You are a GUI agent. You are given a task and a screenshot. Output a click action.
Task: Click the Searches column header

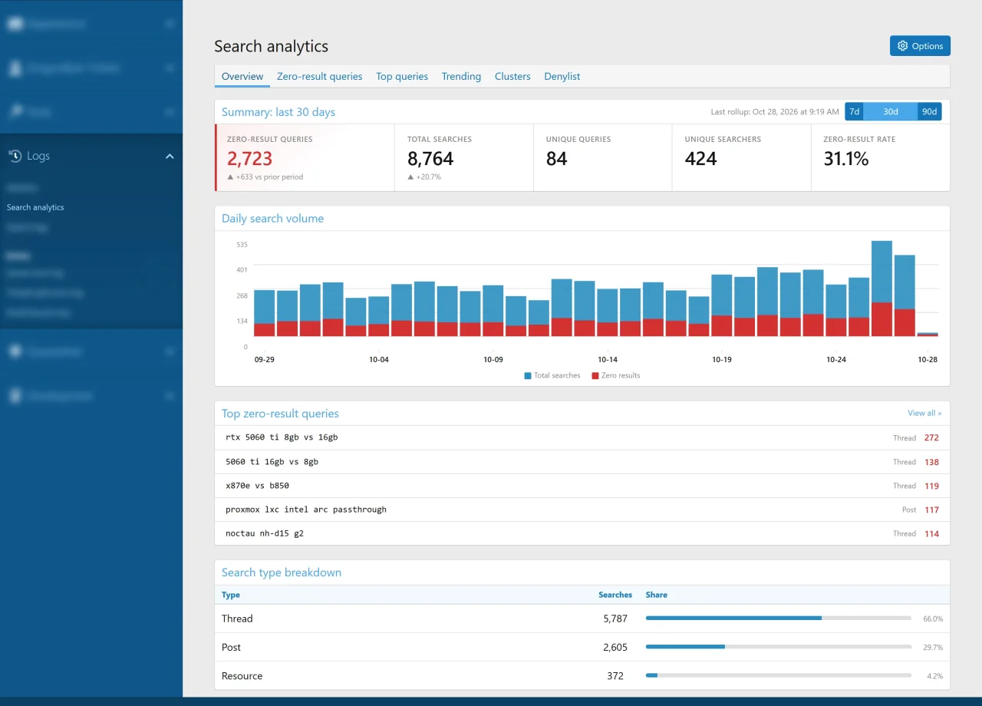[x=615, y=595]
